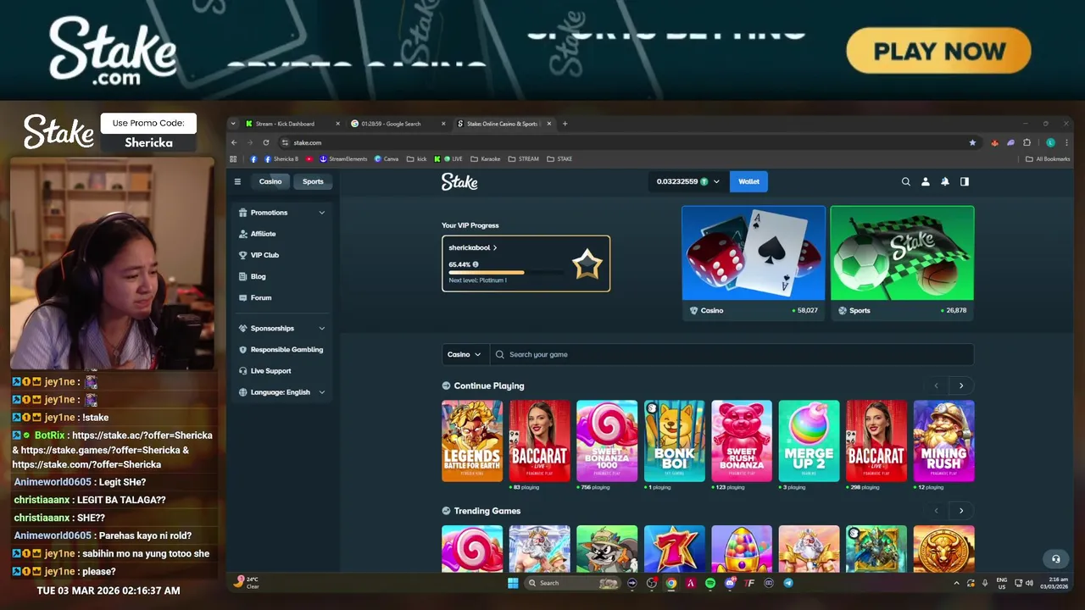The width and height of the screenshot is (1085, 610).
Task: Click the search magnifier in Stake header
Action: [905, 181]
